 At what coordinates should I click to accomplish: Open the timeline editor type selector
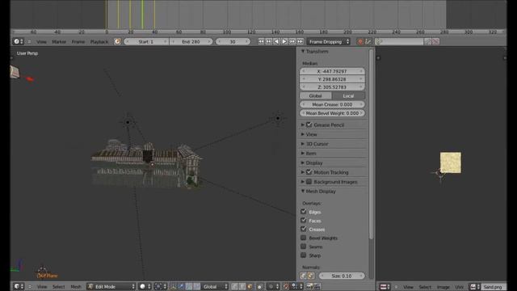tap(18, 41)
